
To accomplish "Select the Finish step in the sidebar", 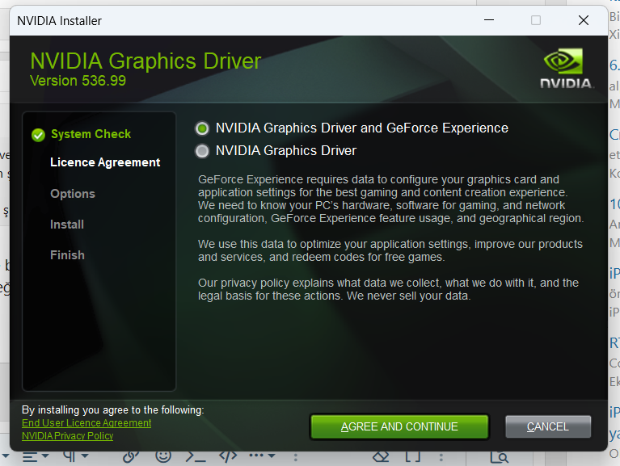I will coord(67,255).
